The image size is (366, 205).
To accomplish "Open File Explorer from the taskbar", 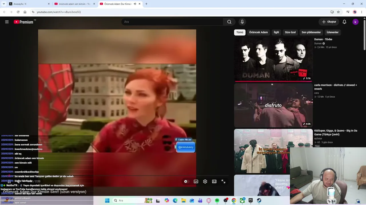I will coord(184,200).
